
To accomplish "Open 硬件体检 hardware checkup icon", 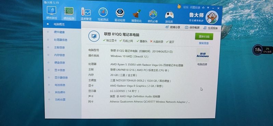I will coord(51,13).
